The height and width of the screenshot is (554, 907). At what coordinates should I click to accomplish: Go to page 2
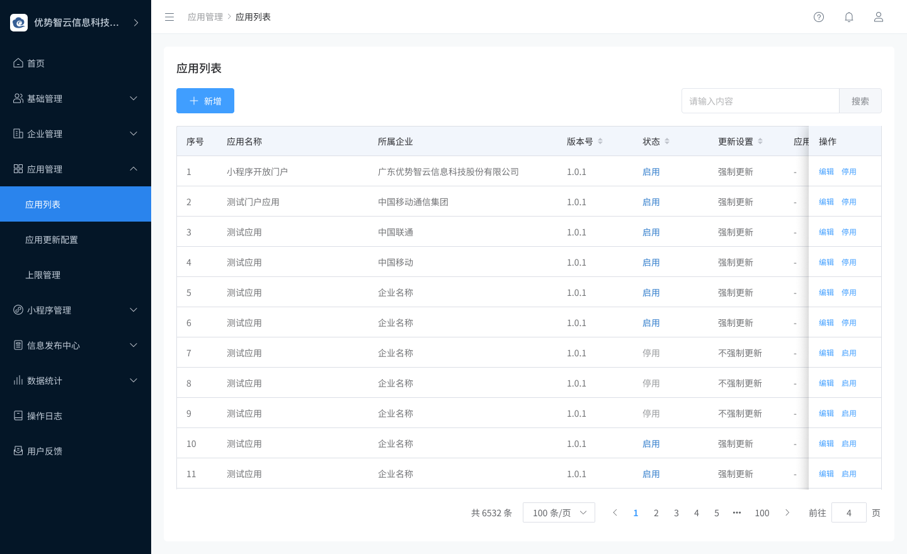point(656,513)
